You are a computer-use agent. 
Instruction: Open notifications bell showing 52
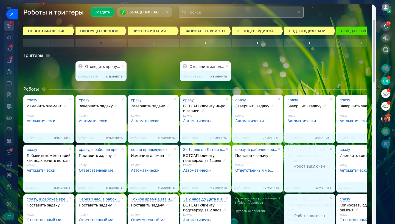(386, 27)
